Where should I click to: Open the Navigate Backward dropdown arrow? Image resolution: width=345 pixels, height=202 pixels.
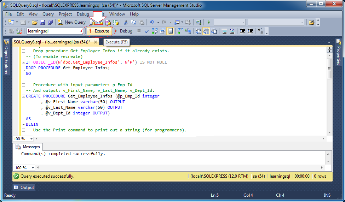click(182, 22)
